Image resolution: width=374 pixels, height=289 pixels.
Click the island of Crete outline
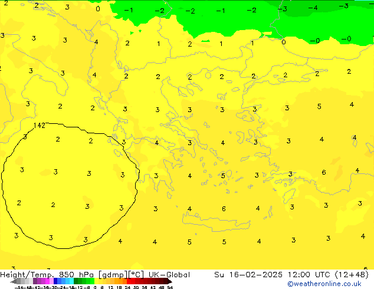tap(216, 222)
